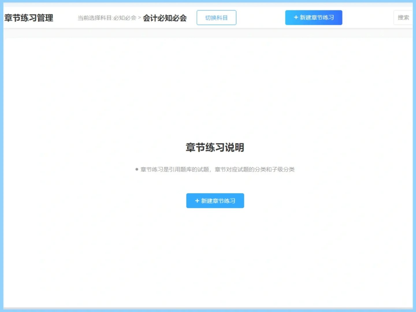
Task: Open the 切换科目 subject switcher
Action: coord(216,17)
